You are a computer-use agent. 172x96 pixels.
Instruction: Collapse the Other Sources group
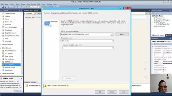pyautogui.click(x=1, y=48)
